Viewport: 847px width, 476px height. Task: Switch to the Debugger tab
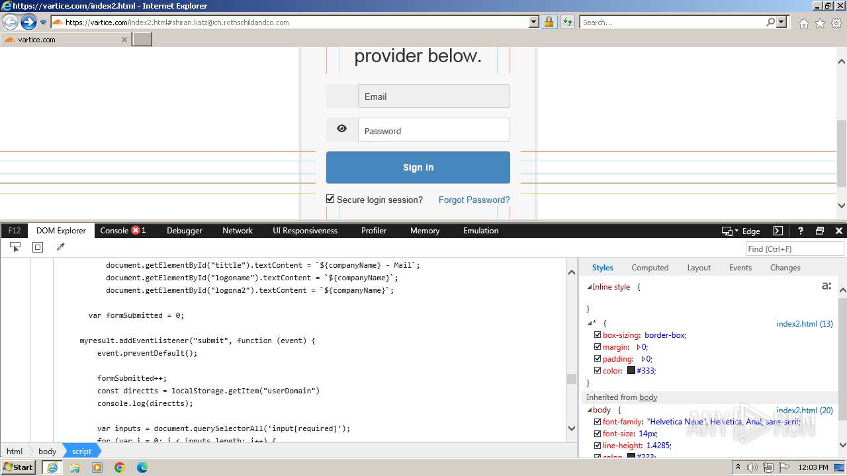tap(185, 231)
